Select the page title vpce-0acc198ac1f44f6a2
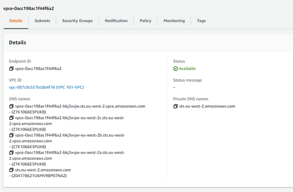 tap(29, 8)
